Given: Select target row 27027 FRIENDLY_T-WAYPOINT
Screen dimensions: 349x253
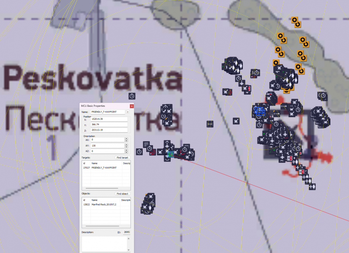Looking at the screenshot, I should [106, 168].
